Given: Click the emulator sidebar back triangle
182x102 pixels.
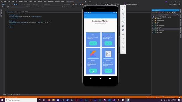Looking at the screenshot, I should click(123, 39).
